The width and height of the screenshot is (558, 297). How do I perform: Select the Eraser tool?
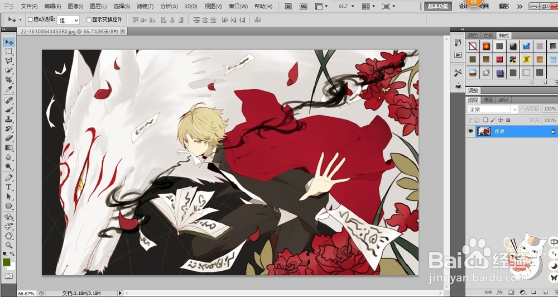click(9, 138)
